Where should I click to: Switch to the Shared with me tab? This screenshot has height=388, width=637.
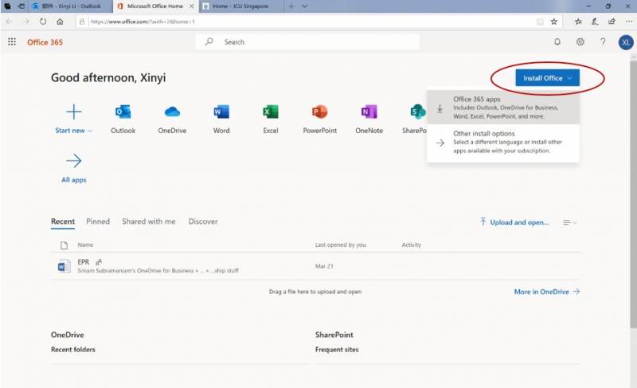(148, 221)
